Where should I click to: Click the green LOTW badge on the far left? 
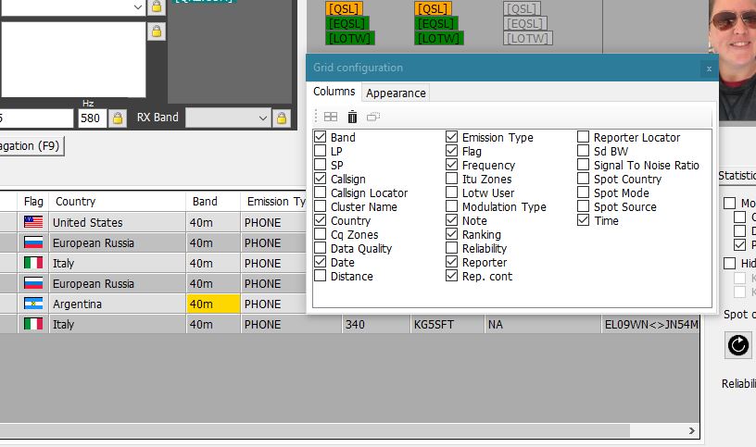350,38
